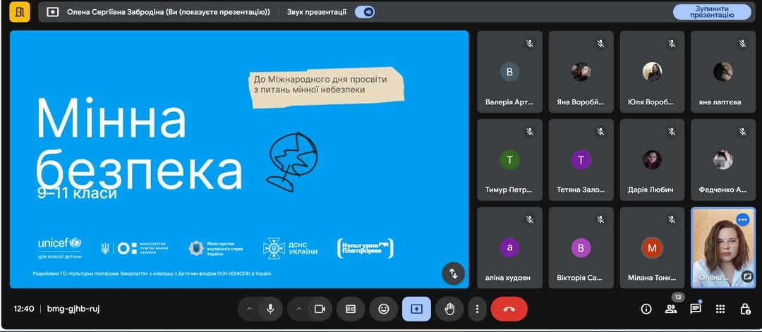Mute the microphone
The height and width of the screenshot is (332, 762).
270,309
